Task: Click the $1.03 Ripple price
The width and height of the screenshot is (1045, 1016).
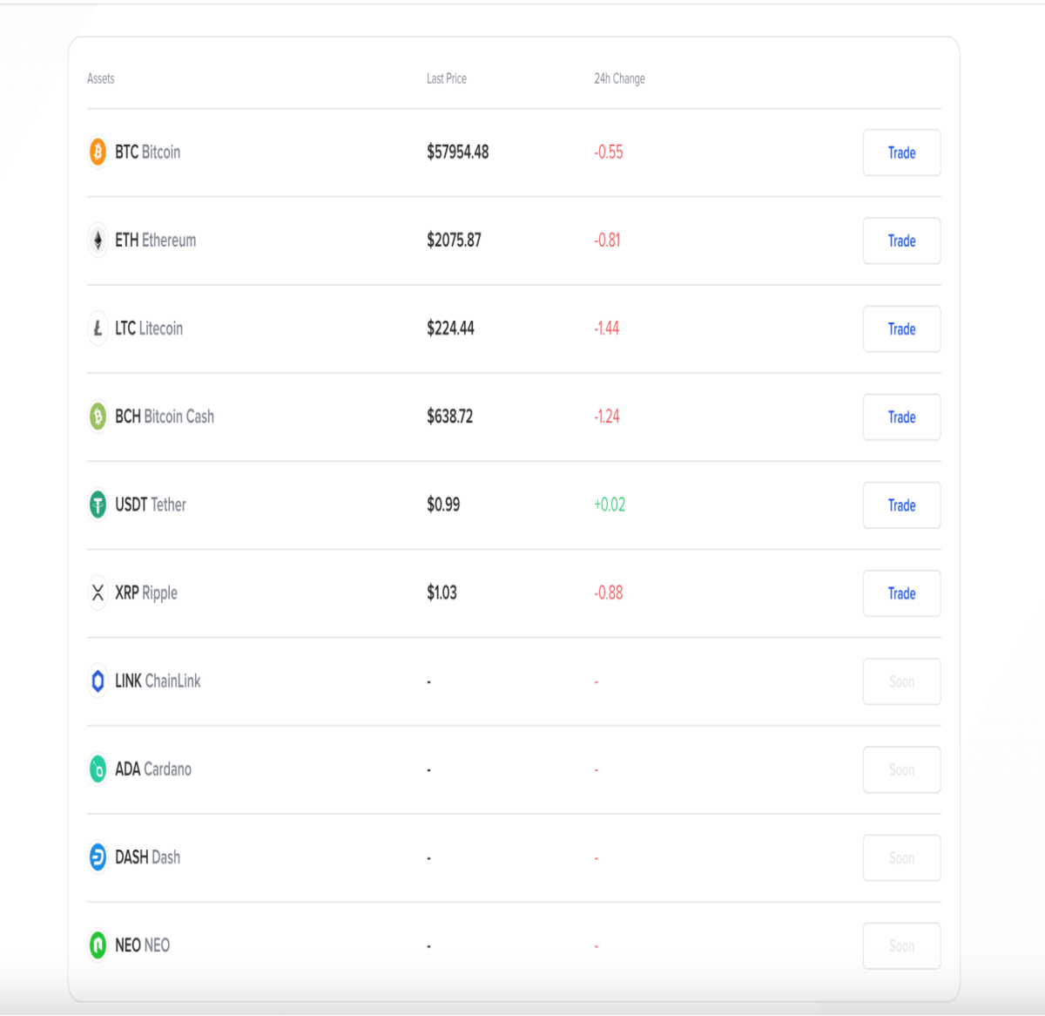Action: [x=442, y=593]
